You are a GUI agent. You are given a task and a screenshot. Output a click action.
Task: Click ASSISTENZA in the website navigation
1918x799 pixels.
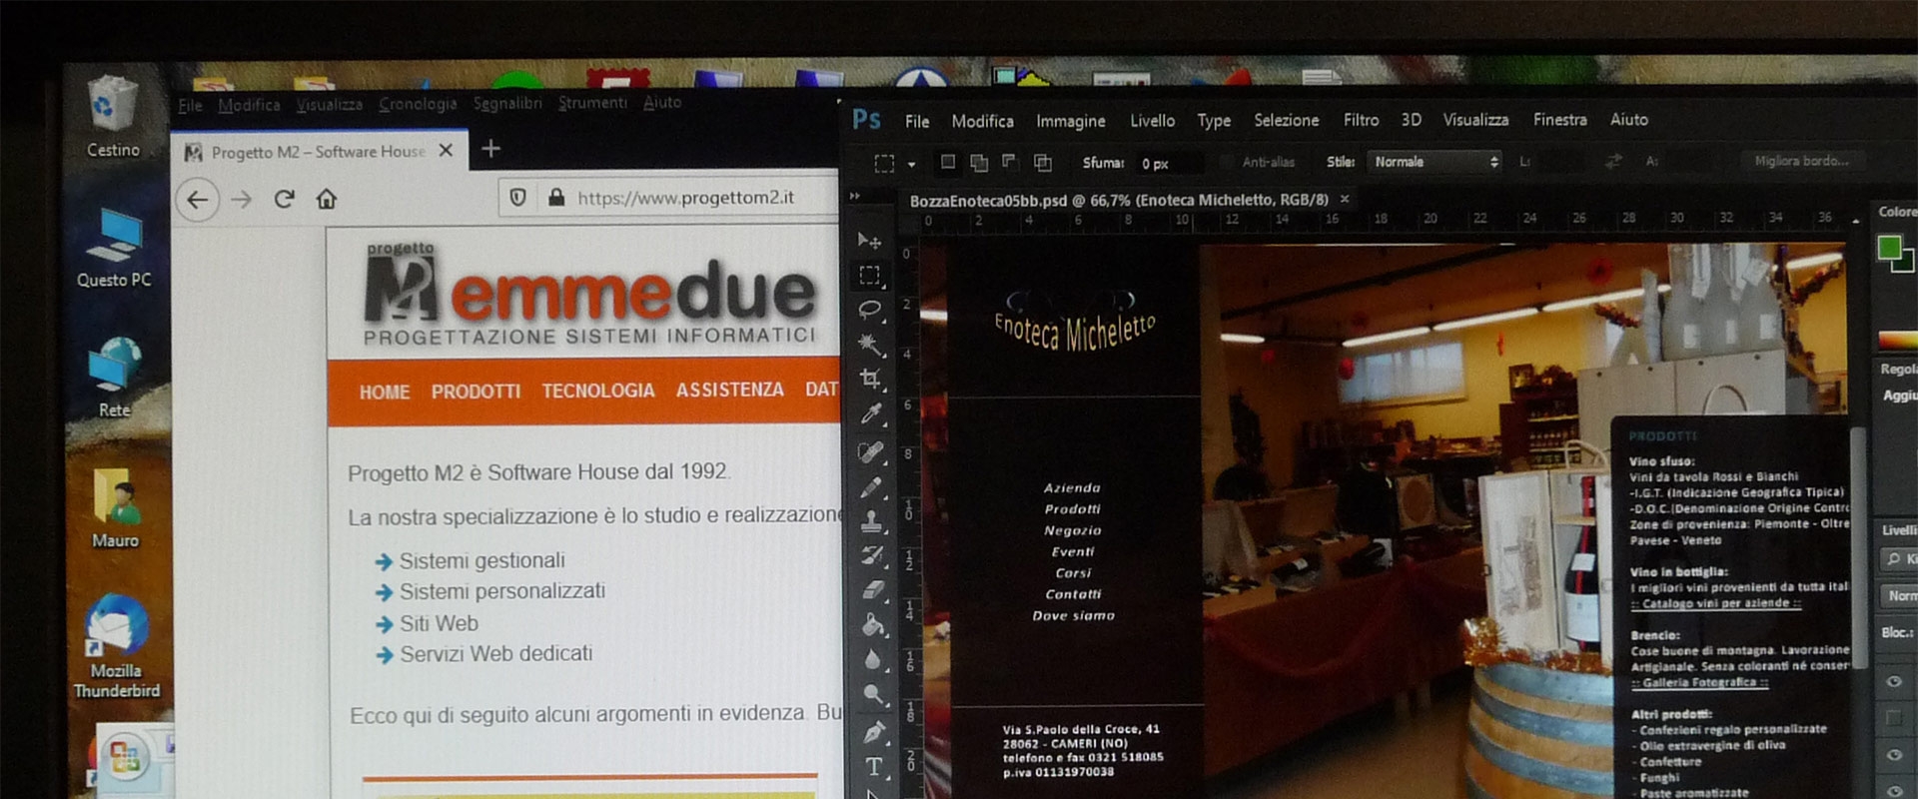730,390
